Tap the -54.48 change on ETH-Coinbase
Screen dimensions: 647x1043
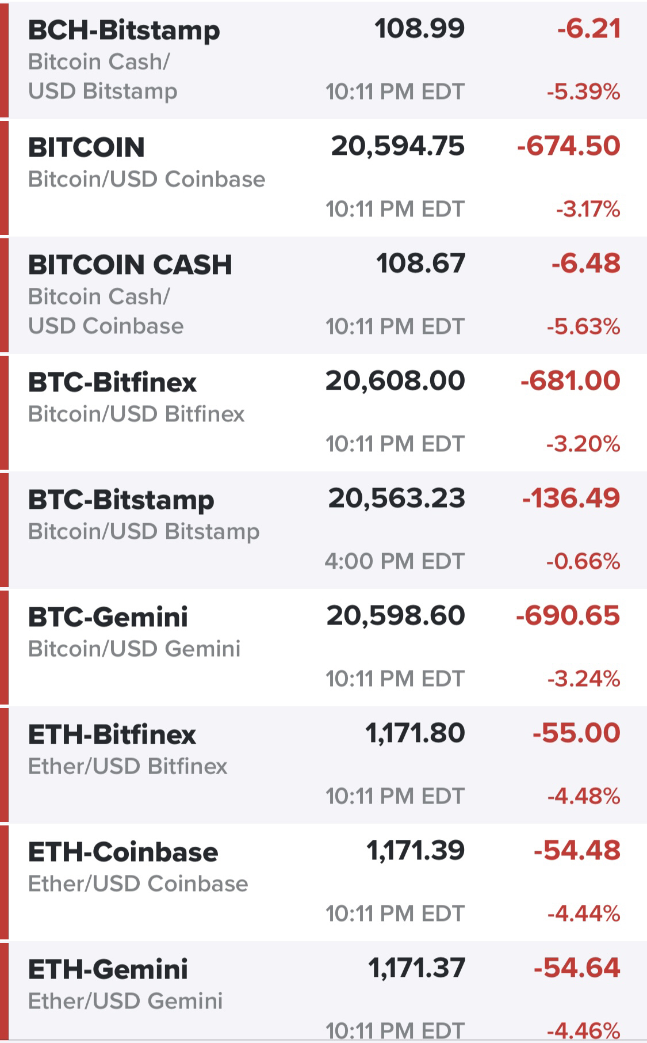tap(577, 850)
